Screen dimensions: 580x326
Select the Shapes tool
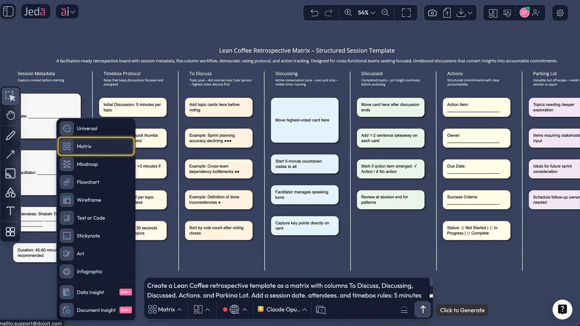click(x=11, y=192)
